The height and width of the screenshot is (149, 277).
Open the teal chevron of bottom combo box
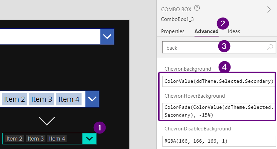(89, 139)
